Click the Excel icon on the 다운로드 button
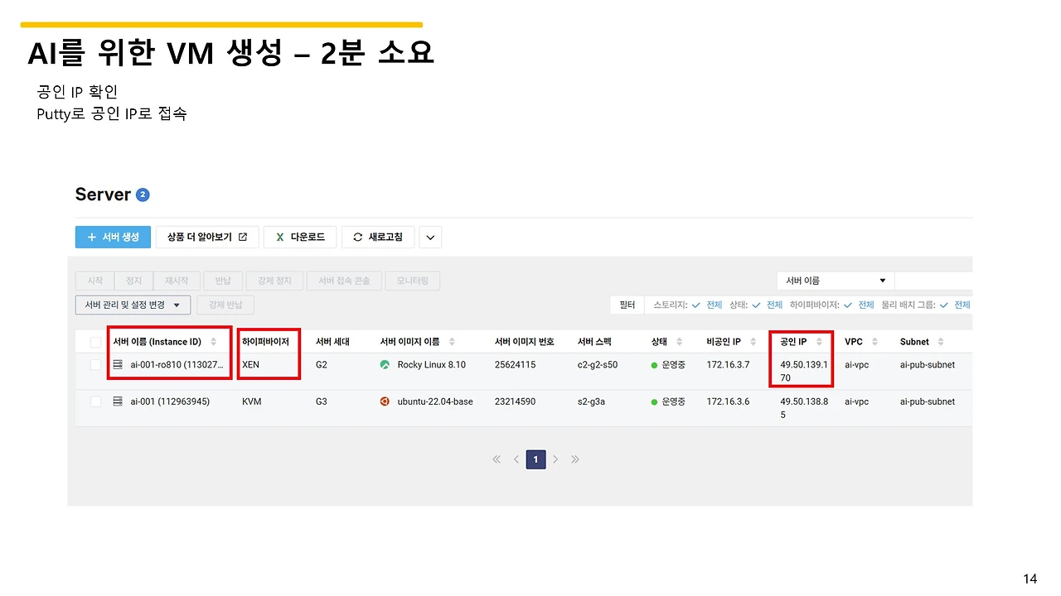 pos(279,237)
